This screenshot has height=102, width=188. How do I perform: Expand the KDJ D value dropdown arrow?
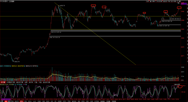coord(21,85)
